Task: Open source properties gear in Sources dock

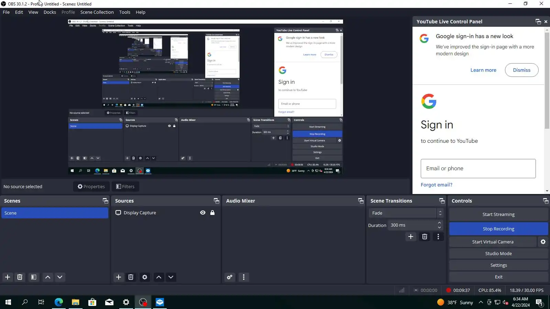Action: point(145,277)
